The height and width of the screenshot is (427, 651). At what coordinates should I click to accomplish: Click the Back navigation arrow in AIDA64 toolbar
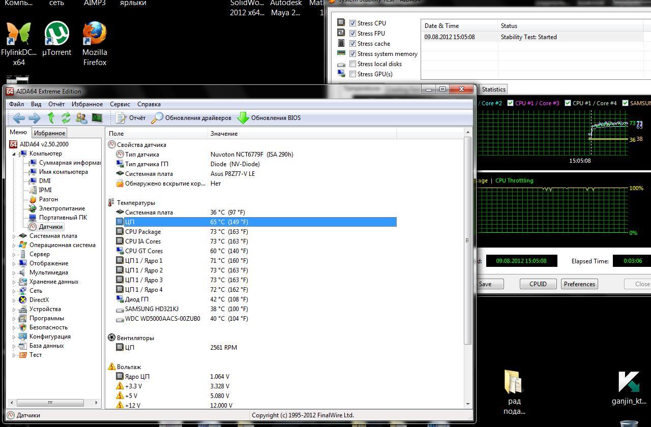pyautogui.click(x=19, y=118)
